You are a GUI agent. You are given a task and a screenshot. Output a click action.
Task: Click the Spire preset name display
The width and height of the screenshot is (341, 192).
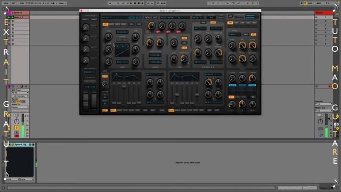122,18
